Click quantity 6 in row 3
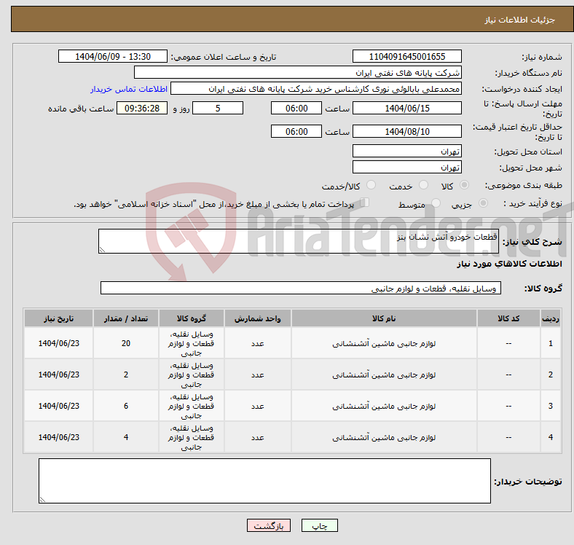Image resolution: width=574 pixels, height=545 pixels. 126,406
